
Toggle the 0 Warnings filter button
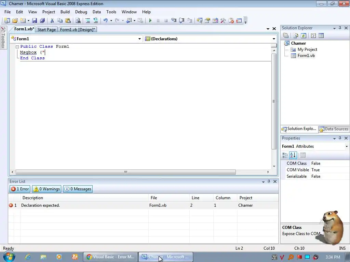point(46,189)
